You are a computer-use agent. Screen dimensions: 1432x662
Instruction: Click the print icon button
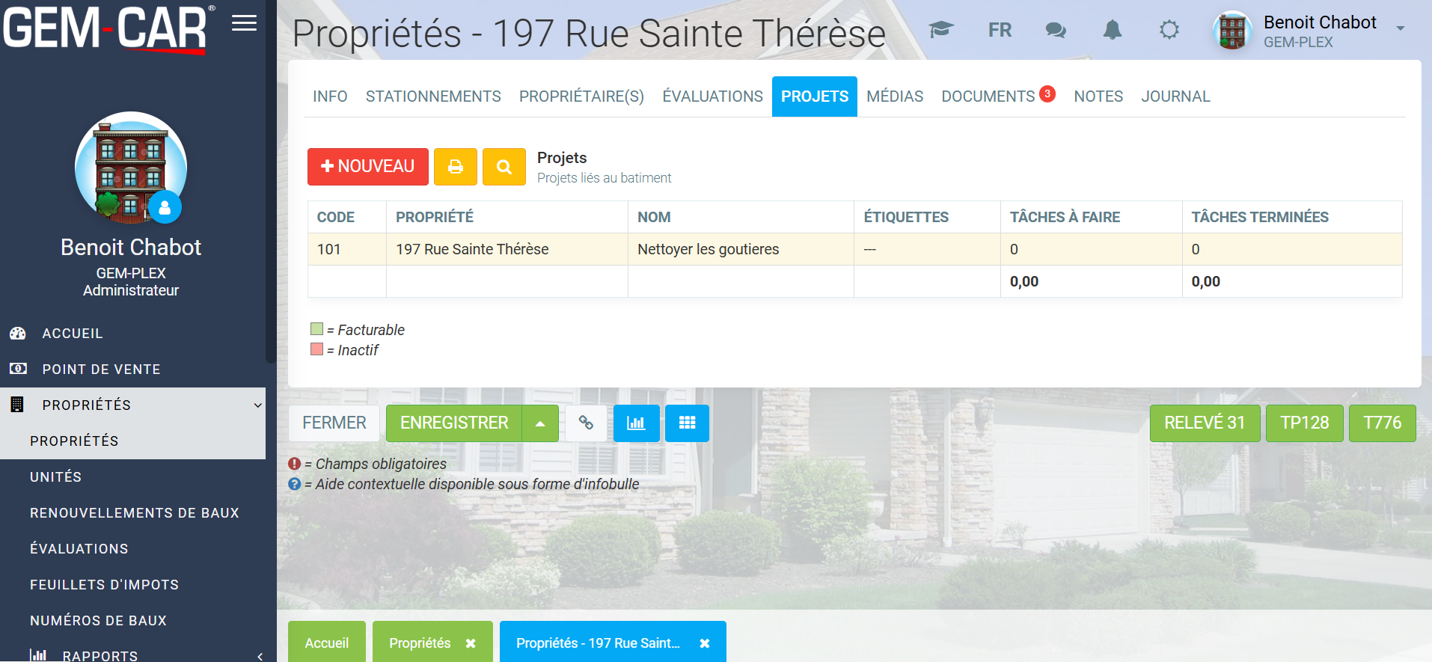[455, 167]
